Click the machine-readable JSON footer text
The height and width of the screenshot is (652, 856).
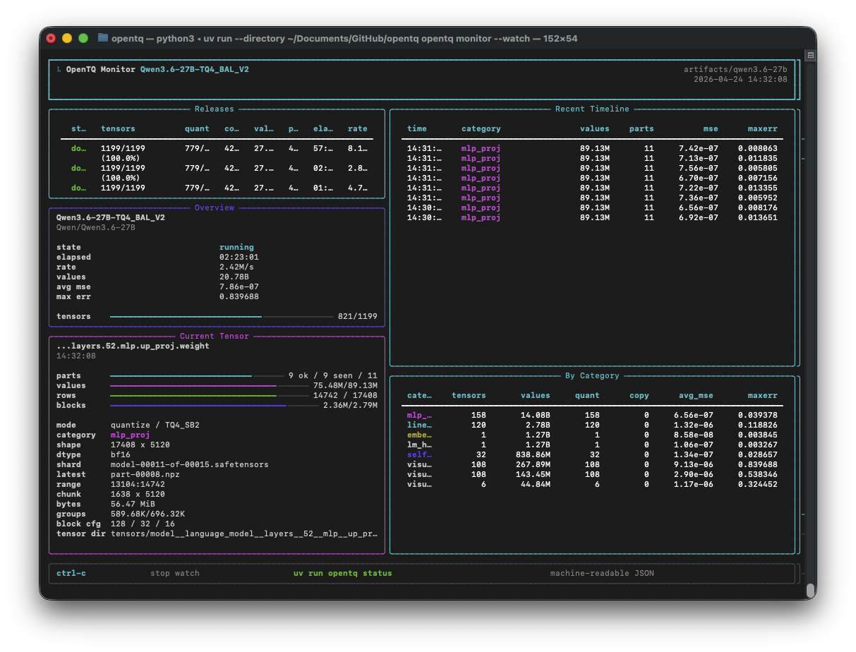pos(602,574)
